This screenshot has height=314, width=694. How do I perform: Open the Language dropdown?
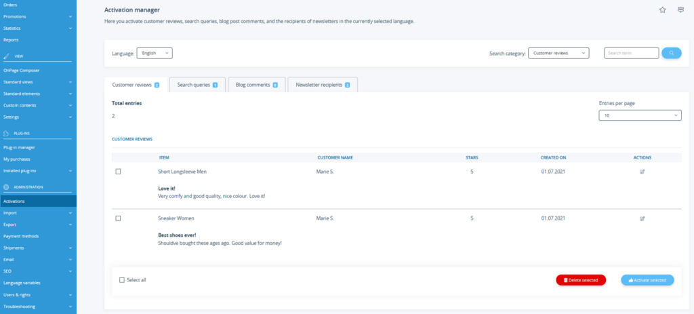155,53
